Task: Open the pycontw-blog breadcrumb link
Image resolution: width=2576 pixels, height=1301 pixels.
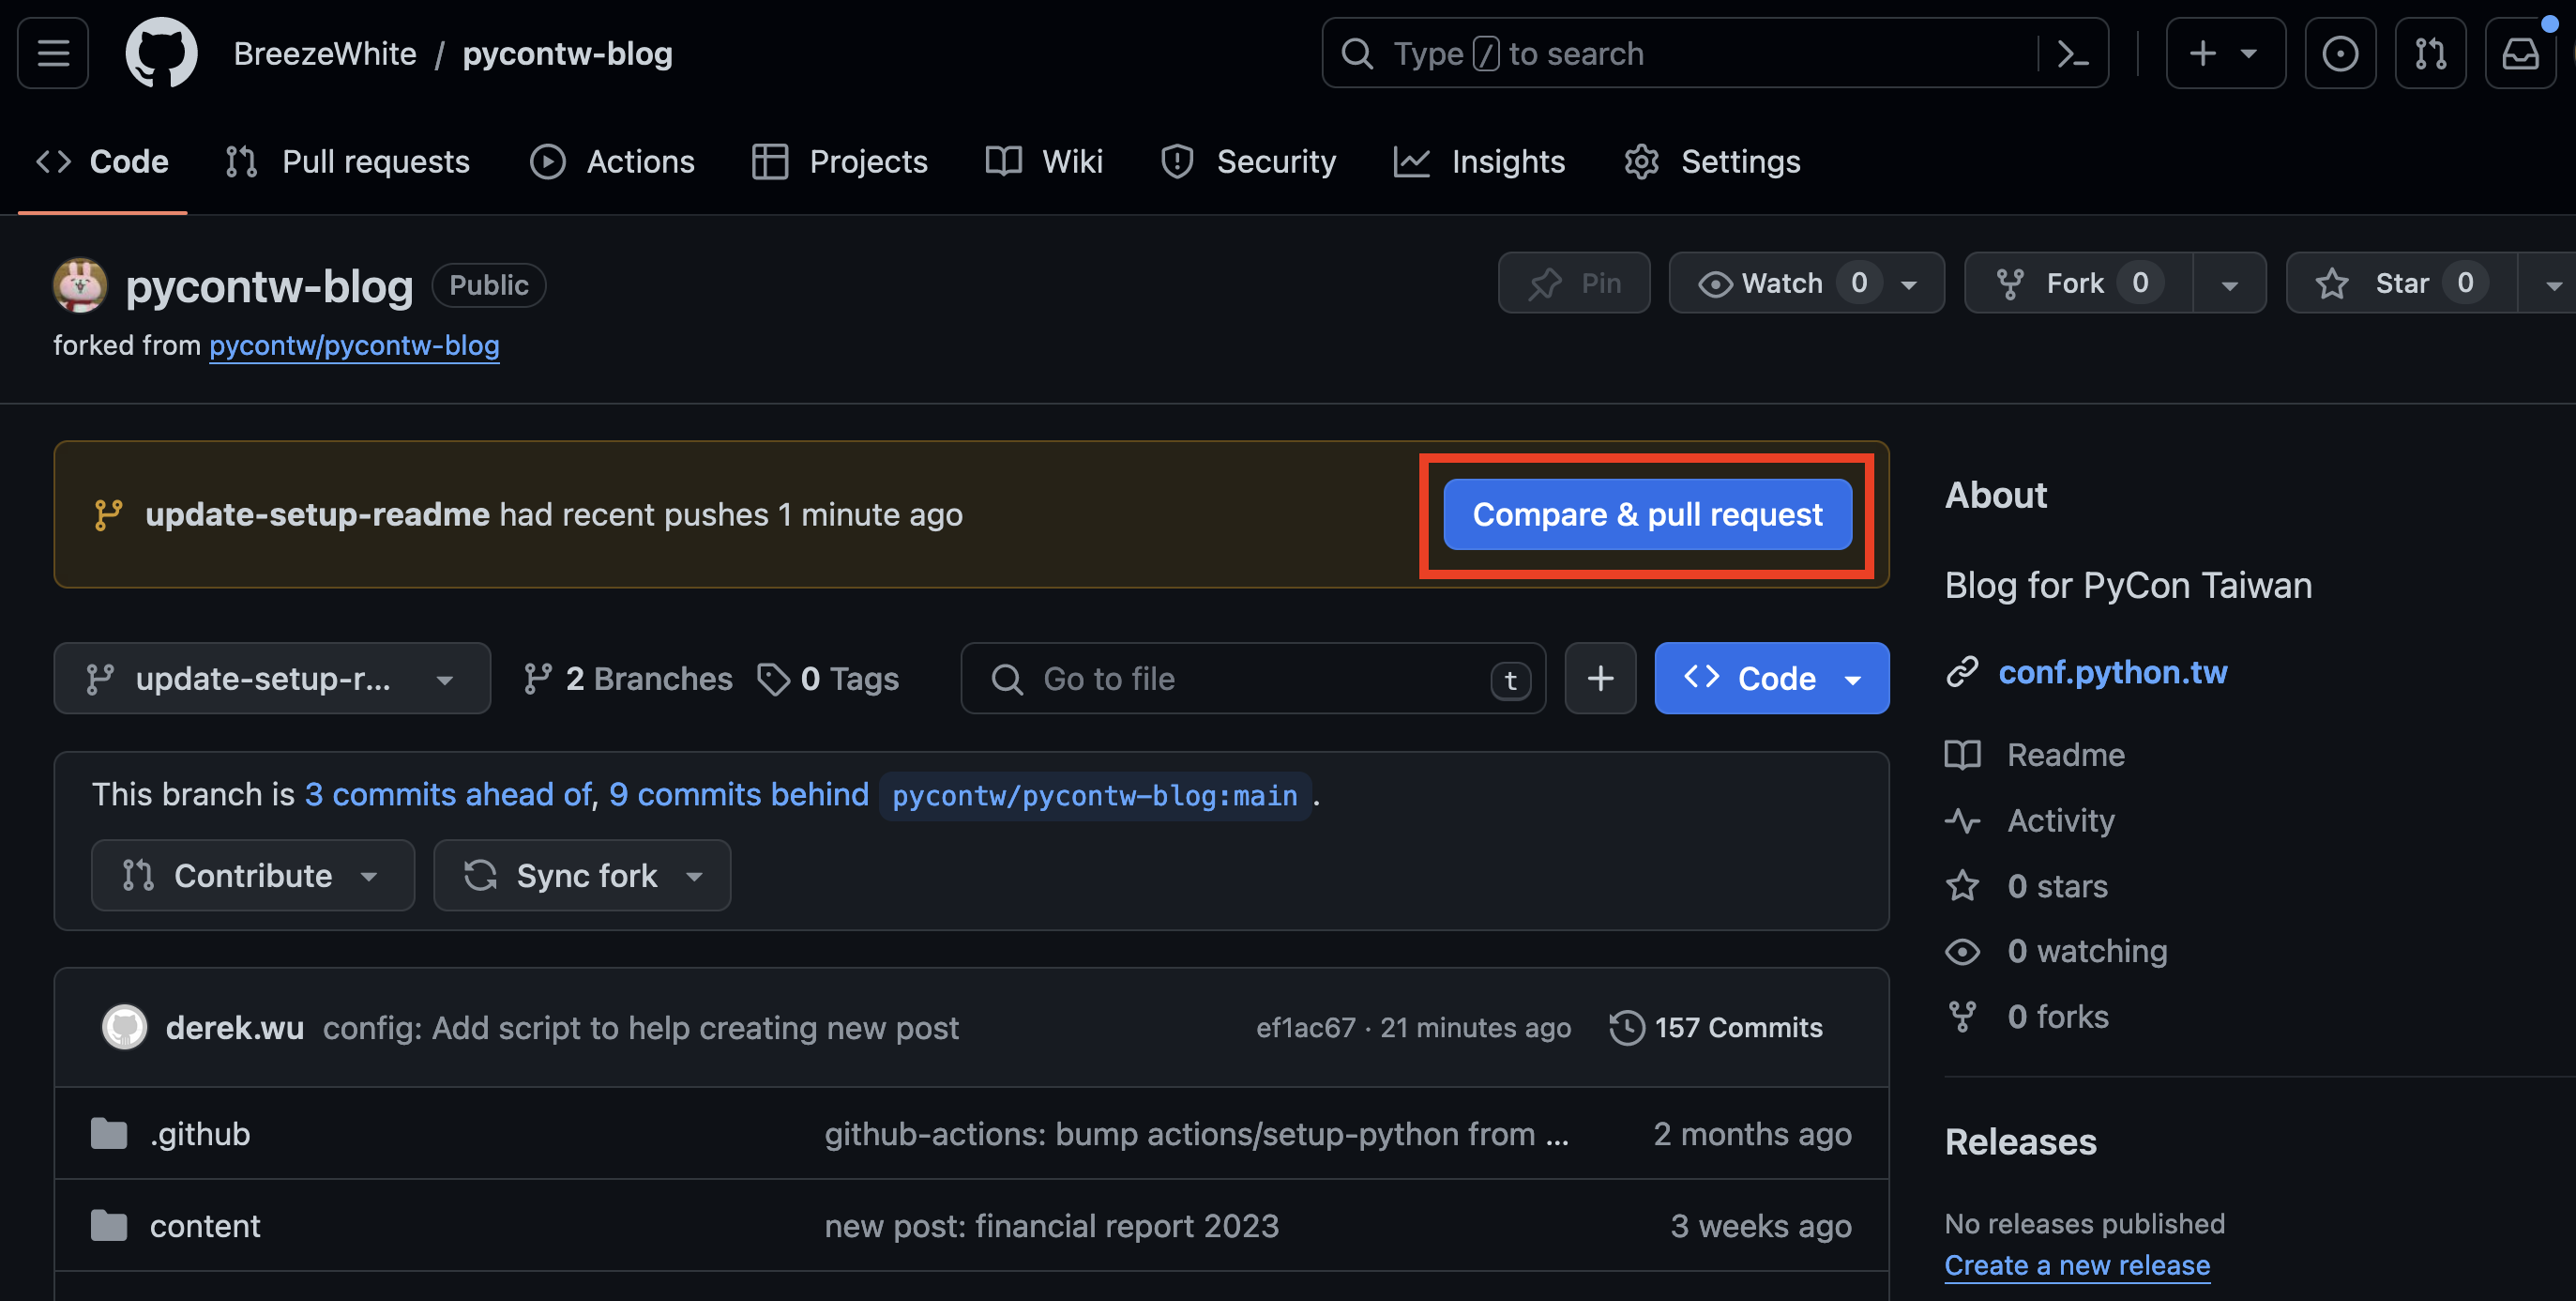Action: coord(567,54)
